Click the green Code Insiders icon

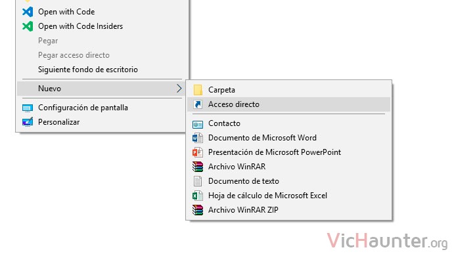click(28, 26)
